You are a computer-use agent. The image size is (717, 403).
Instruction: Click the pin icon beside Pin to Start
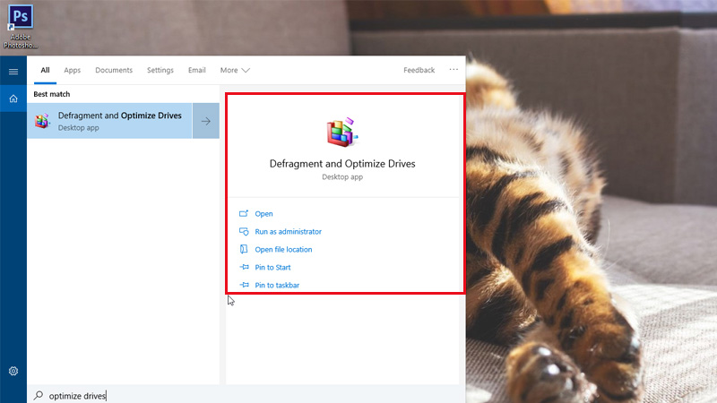pos(244,268)
